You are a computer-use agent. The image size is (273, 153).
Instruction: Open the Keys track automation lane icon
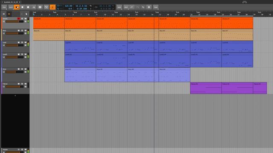26,72
